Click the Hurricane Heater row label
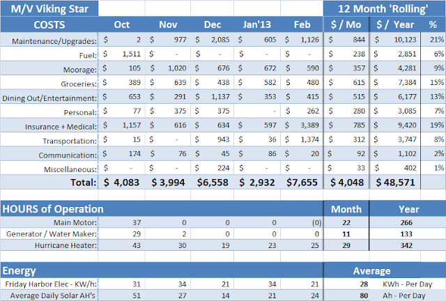The image size is (446, 301). point(66,245)
